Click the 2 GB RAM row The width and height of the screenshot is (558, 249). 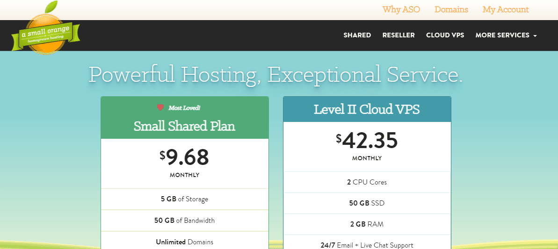[367, 224]
